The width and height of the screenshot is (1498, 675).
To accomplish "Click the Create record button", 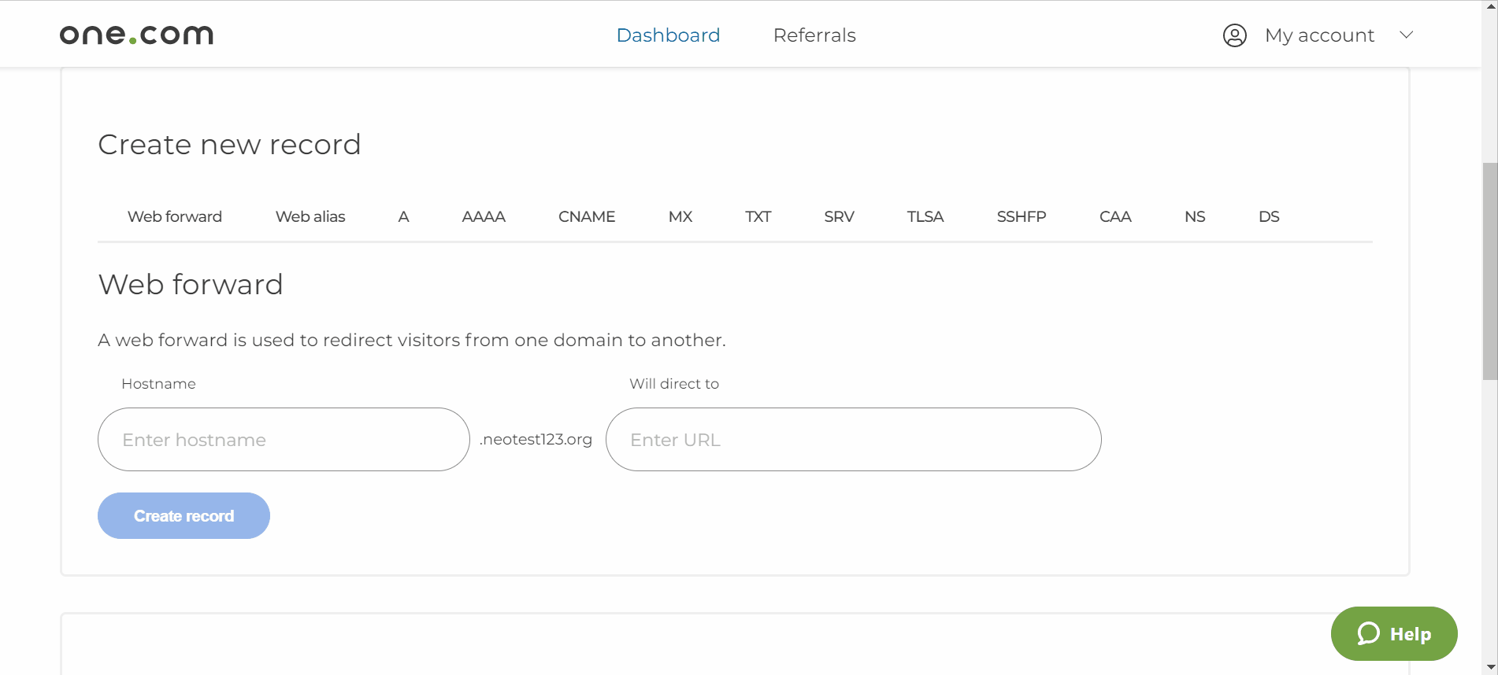I will 184,516.
